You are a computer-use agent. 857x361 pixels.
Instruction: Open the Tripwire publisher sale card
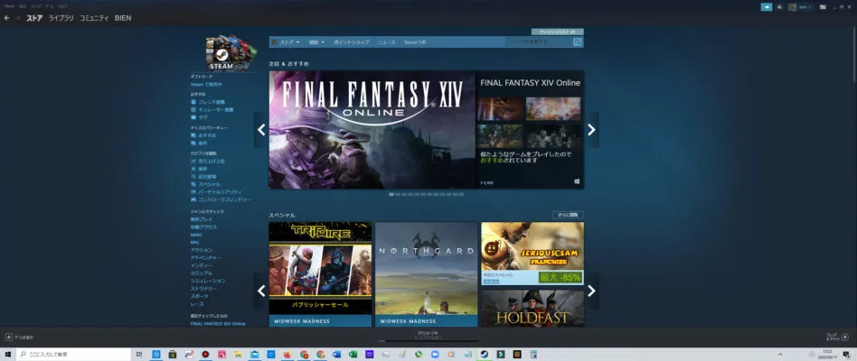click(320, 274)
